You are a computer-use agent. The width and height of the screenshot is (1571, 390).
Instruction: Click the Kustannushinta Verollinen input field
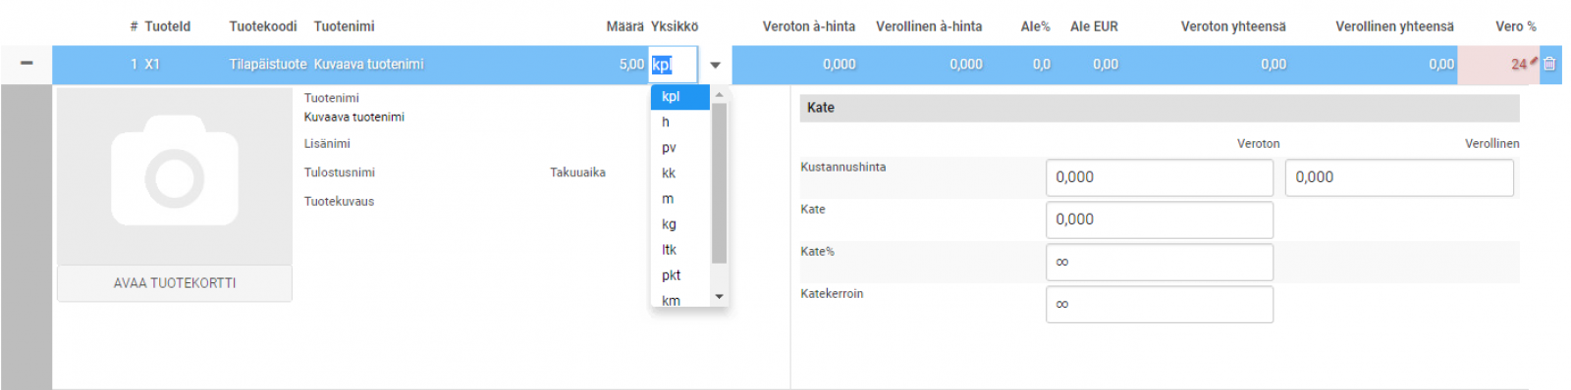click(x=1399, y=177)
